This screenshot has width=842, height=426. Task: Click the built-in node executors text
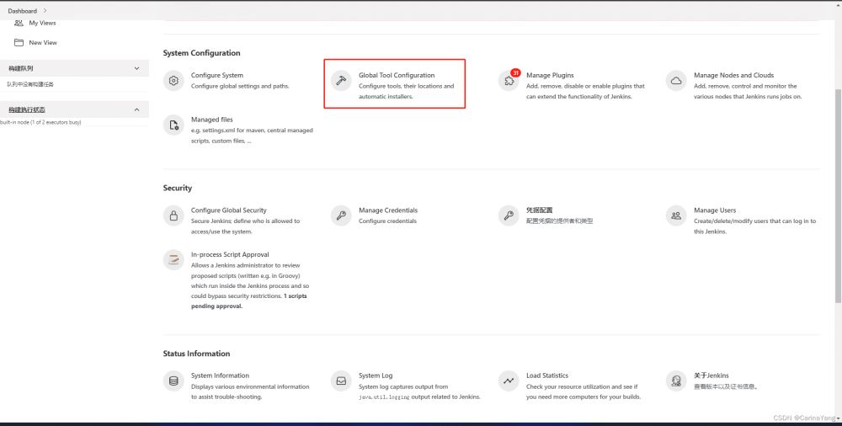point(40,122)
